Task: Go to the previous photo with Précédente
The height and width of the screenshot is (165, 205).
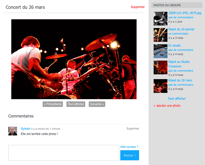Action: point(53,104)
